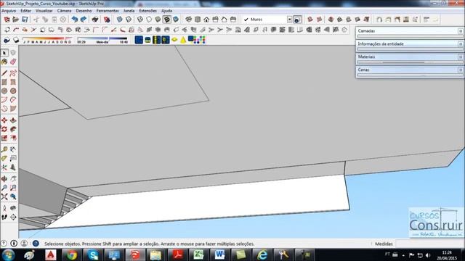Activate the Push/Pull tool
This screenshot has height=261, width=465.
[x=13, y=120]
